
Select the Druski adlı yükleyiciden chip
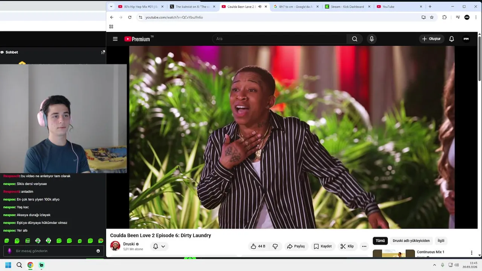coord(411,241)
